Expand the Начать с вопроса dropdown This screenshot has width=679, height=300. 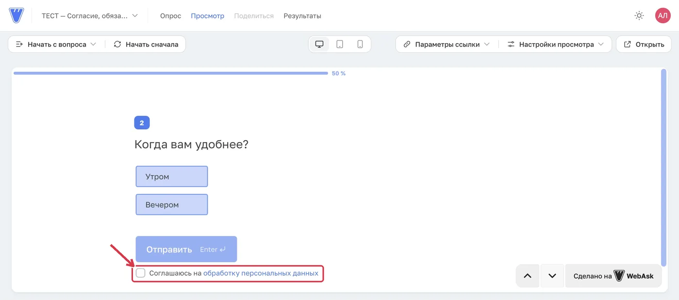(56, 44)
